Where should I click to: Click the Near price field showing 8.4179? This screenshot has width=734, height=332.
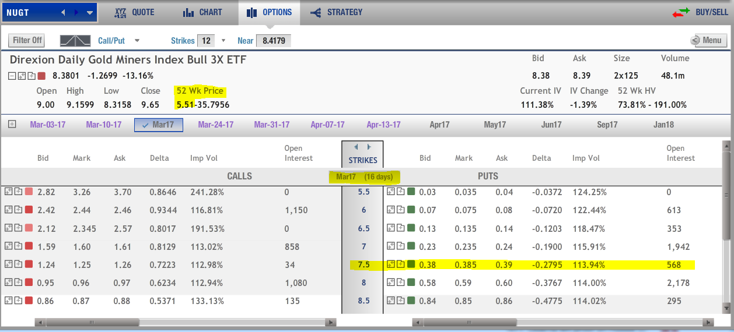pyautogui.click(x=273, y=41)
